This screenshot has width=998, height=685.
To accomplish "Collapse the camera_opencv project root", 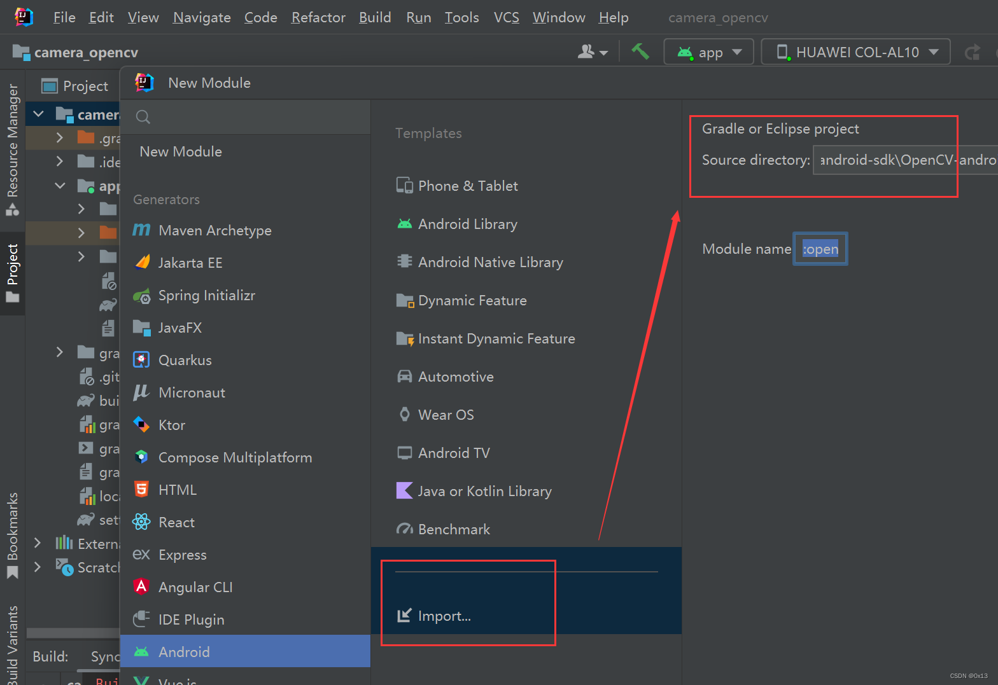I will coord(39,114).
